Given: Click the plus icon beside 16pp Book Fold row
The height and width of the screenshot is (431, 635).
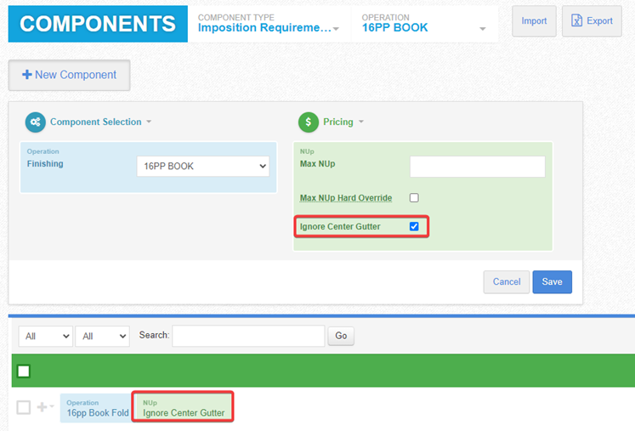Looking at the screenshot, I should tap(42, 406).
